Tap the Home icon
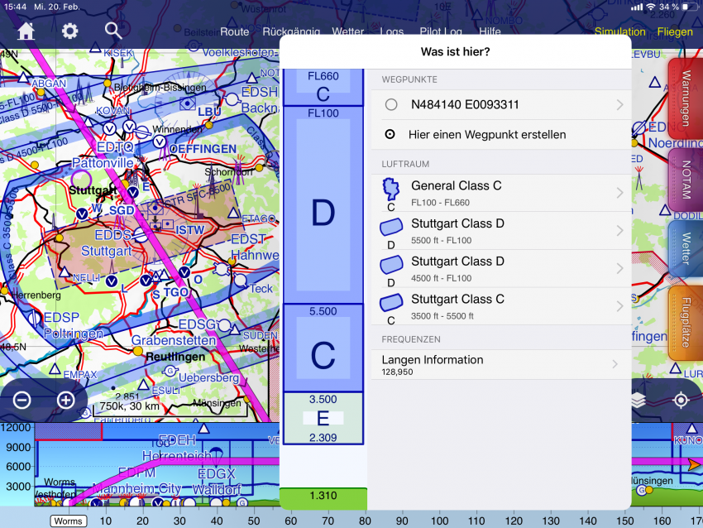The width and height of the screenshot is (703, 528). coord(26,31)
